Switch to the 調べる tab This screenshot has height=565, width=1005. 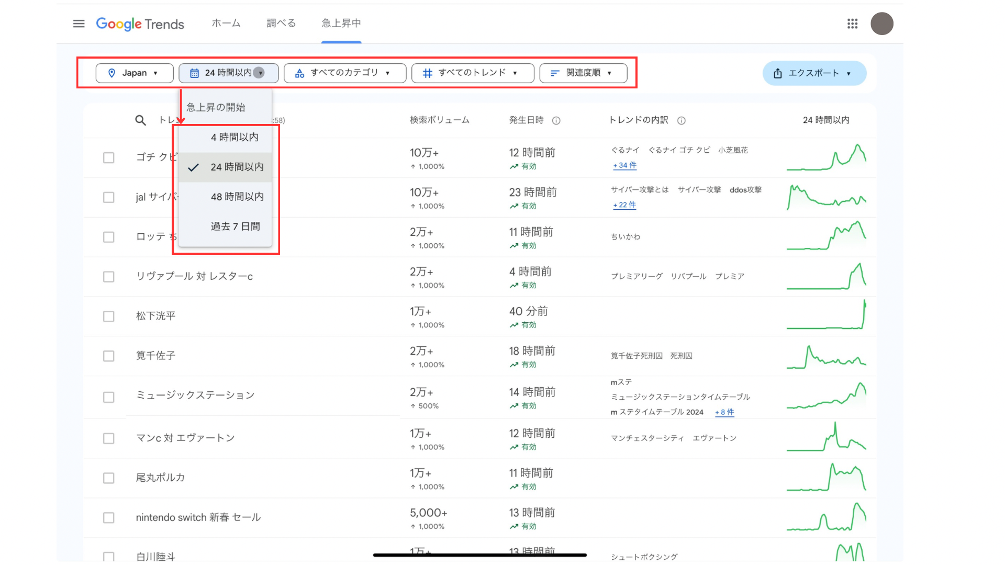pyautogui.click(x=281, y=24)
